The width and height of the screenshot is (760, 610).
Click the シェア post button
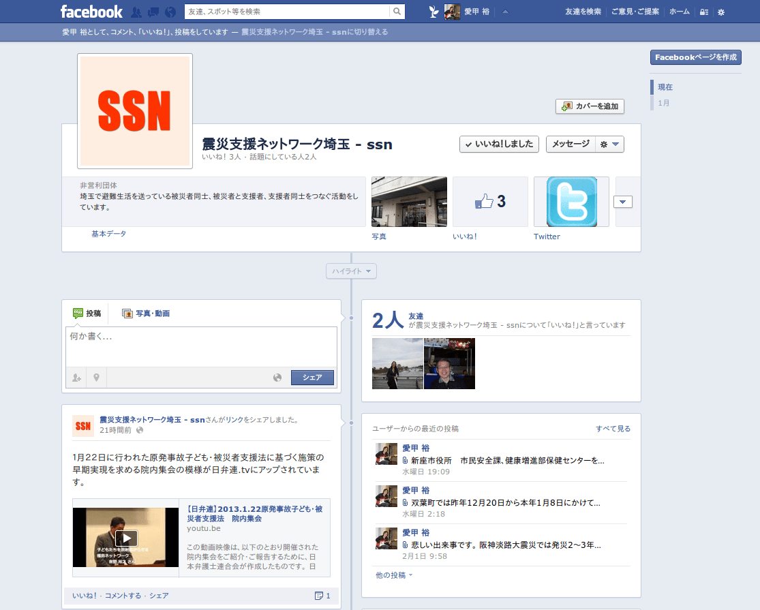coord(312,378)
